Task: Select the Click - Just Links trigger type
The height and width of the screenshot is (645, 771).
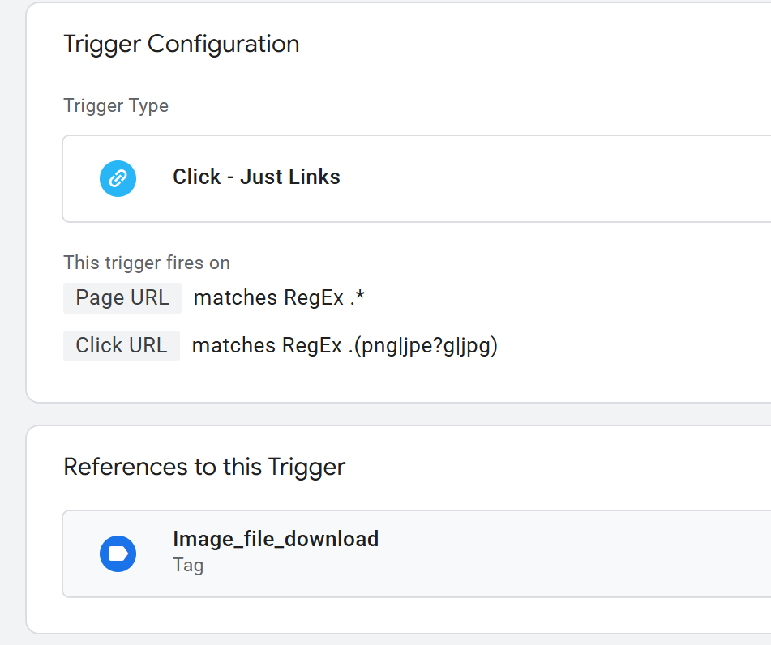Action: 417,178
